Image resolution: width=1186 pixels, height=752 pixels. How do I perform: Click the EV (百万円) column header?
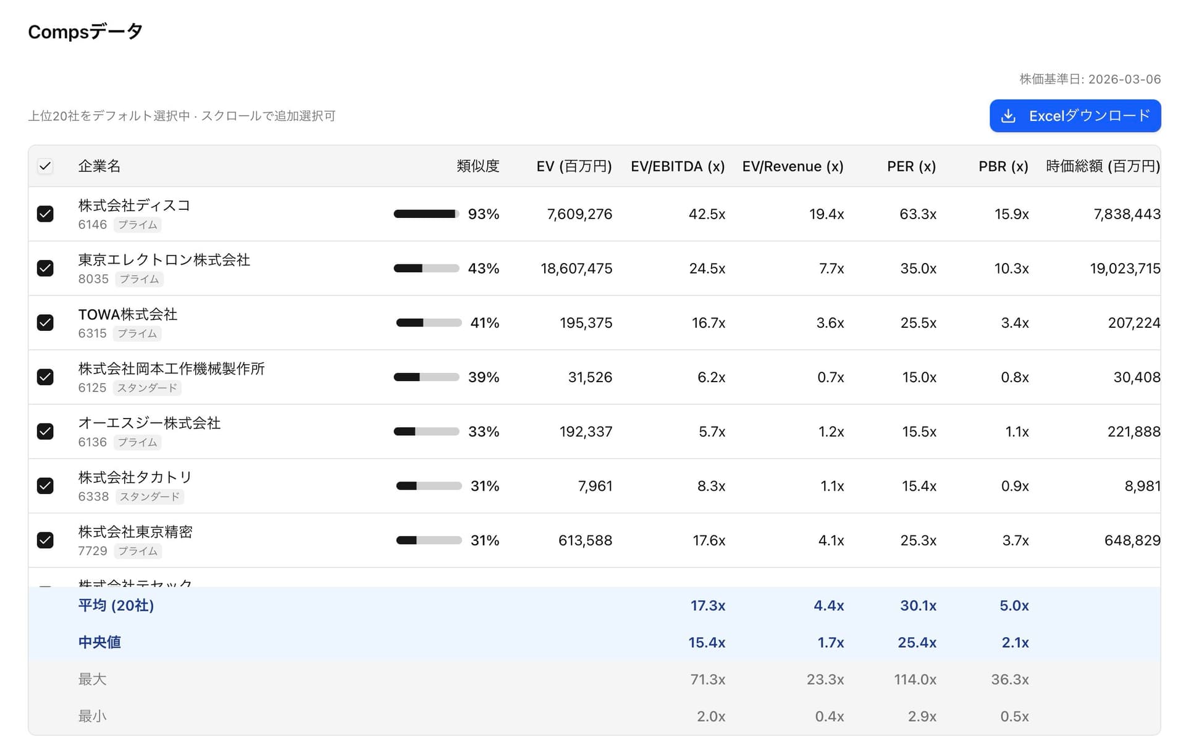[574, 166]
